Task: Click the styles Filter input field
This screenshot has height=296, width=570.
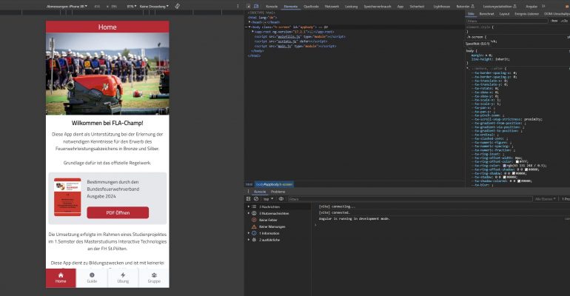Action: 507,21
